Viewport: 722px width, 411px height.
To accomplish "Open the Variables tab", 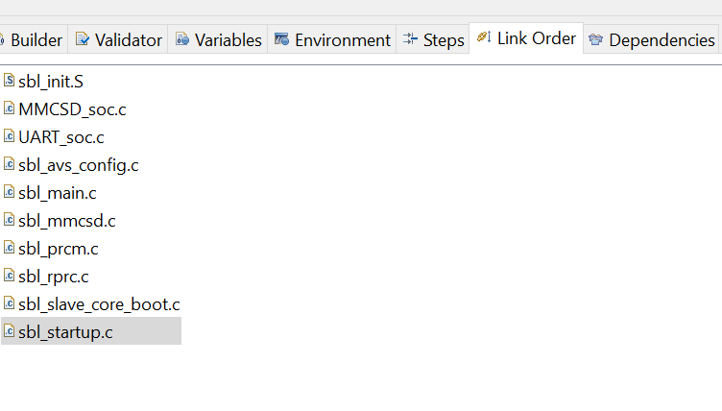I will [218, 40].
